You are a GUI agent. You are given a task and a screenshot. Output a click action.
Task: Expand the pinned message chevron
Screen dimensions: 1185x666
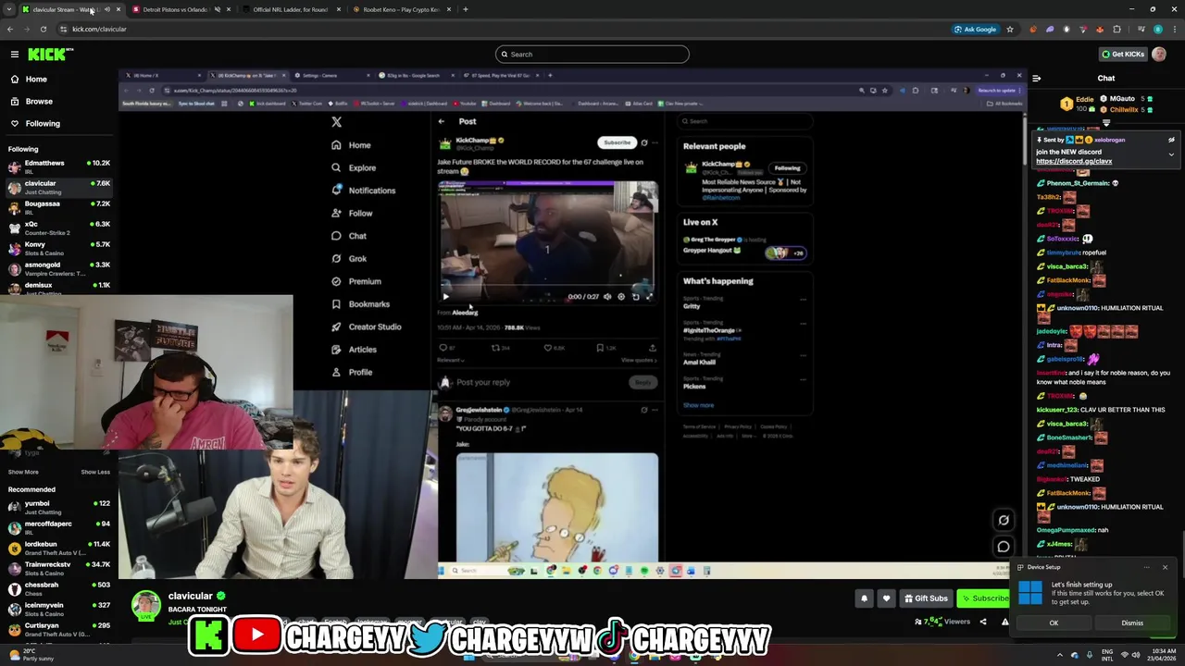1171,154
